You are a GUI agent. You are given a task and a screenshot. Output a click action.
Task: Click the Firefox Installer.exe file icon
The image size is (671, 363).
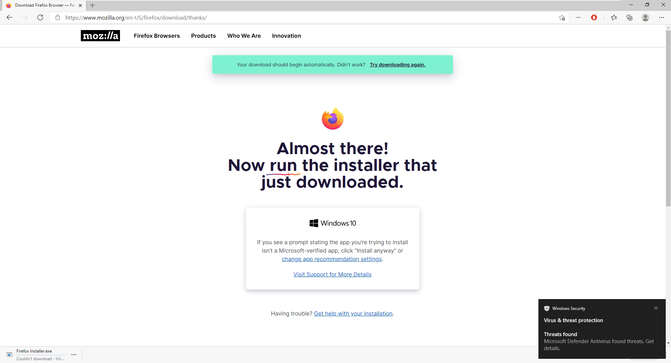pos(9,355)
